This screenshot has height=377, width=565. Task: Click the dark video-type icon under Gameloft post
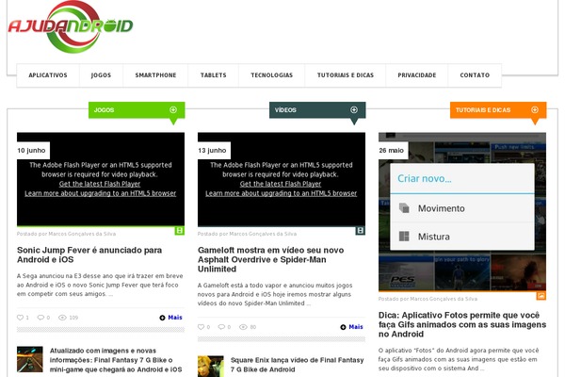(x=361, y=231)
